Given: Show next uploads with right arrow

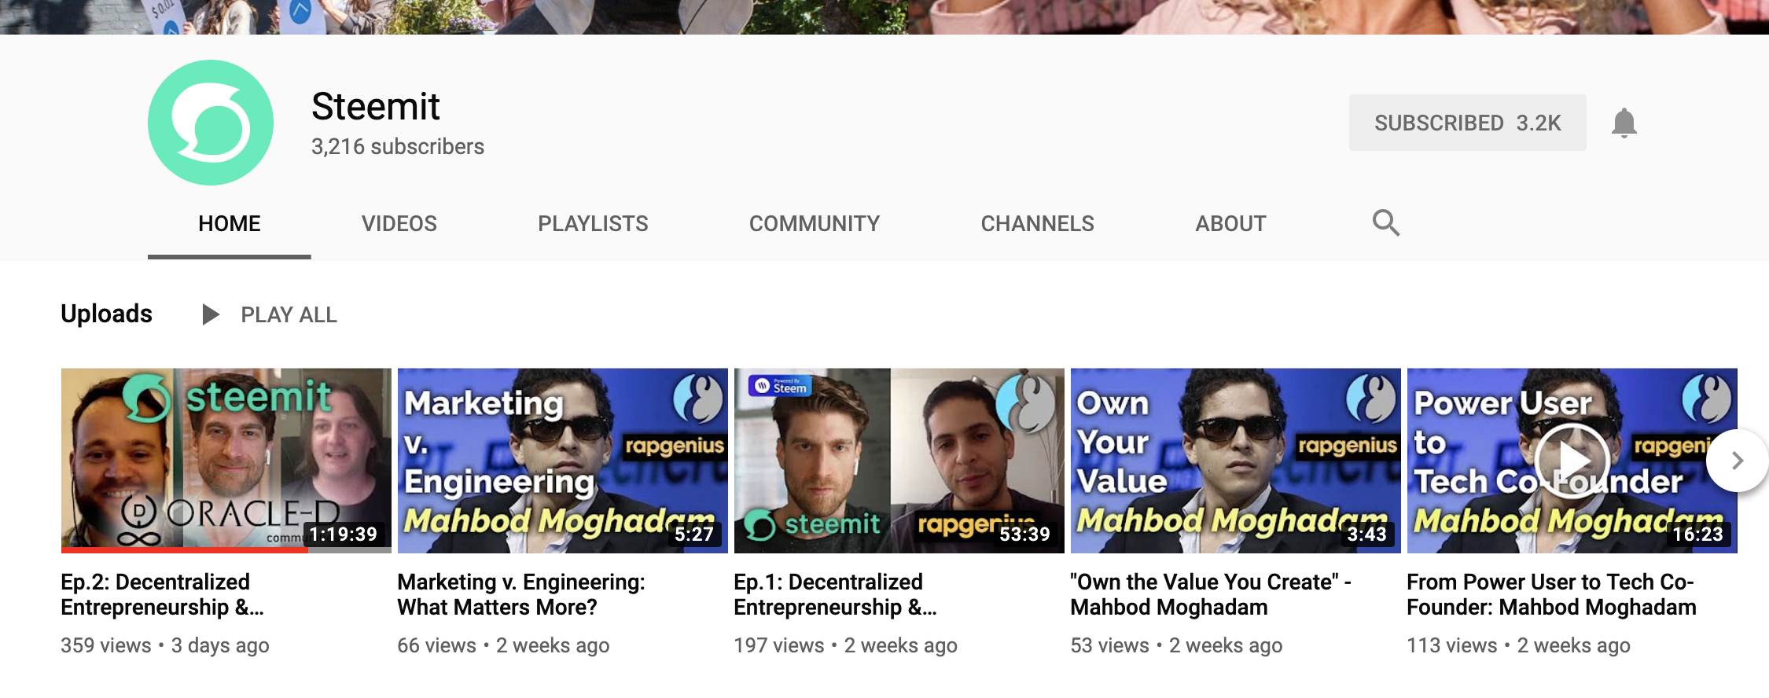Looking at the screenshot, I should point(1738,461).
